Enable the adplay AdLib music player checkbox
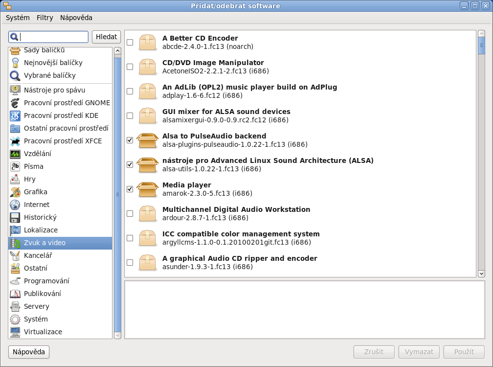This screenshot has height=367, width=493. tap(130, 92)
